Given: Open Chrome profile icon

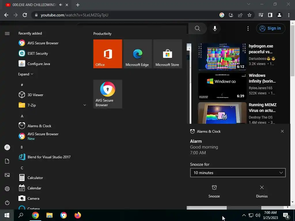Looking at the screenshot, I should click(x=279, y=15).
